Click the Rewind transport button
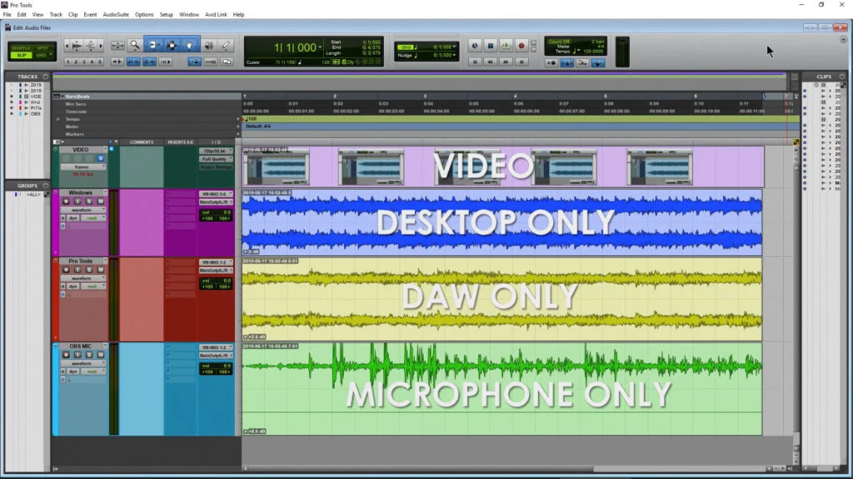The width and height of the screenshot is (853, 479). 490,62
